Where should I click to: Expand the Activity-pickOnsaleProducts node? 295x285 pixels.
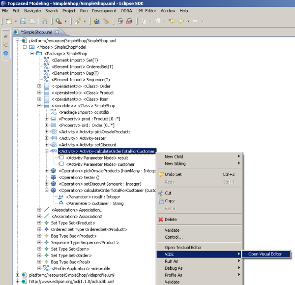(x=47, y=131)
